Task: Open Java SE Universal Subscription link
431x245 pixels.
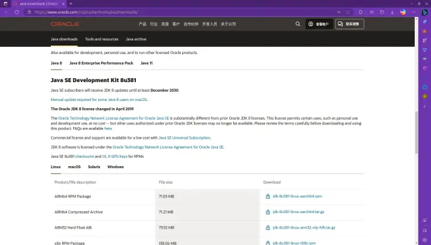Action: pos(184,137)
